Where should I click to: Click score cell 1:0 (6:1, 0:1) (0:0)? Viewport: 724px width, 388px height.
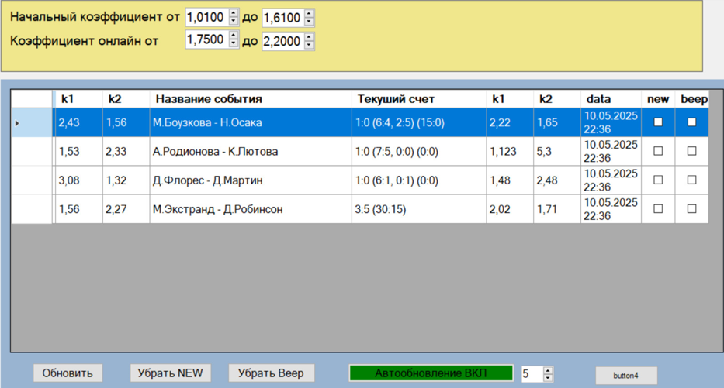point(419,180)
